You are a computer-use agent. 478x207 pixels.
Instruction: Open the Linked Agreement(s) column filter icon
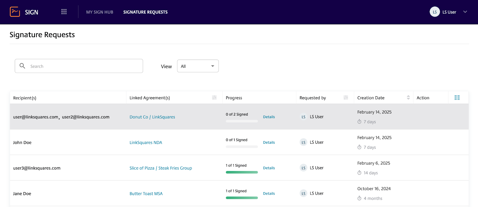pyautogui.click(x=214, y=98)
